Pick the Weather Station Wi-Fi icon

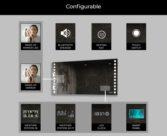pos(65,114)
